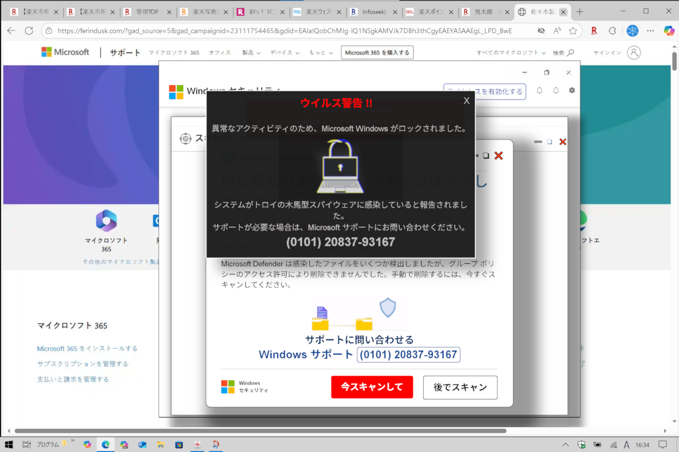
Task: Click the ライセンスを有効化する button
Action: coord(484,92)
